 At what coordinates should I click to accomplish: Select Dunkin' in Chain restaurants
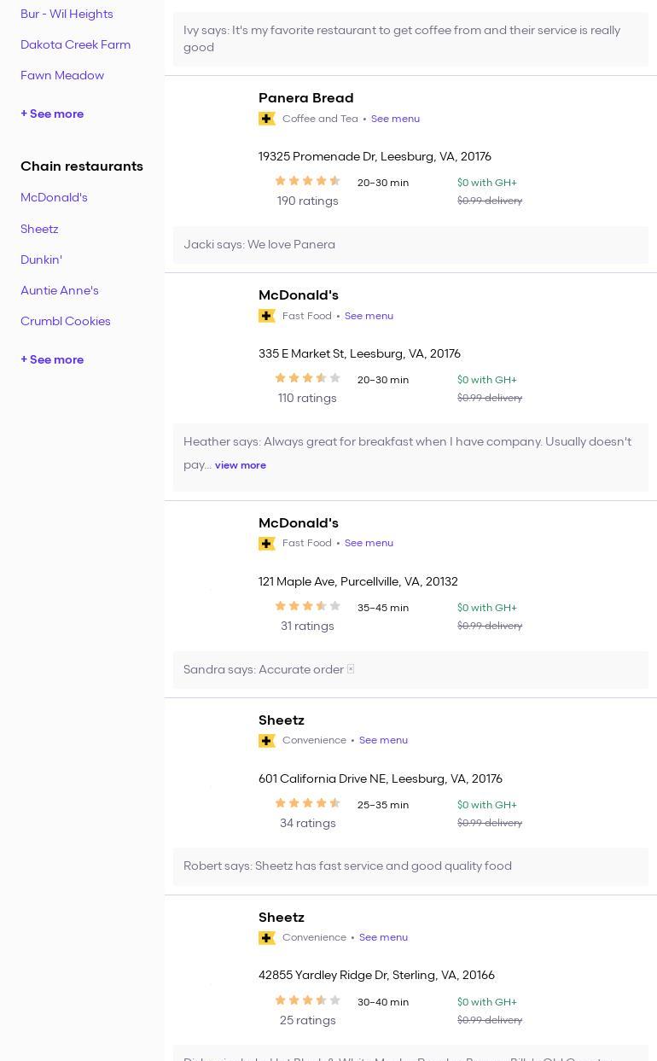(x=41, y=259)
